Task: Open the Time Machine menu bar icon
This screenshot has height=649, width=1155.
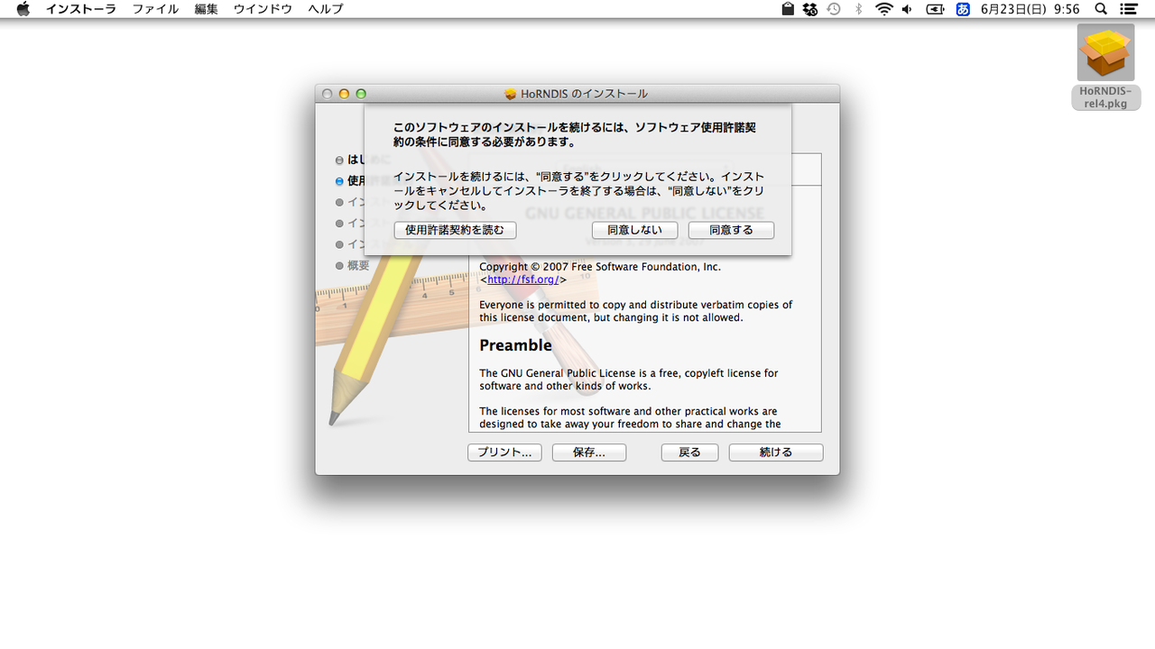Action: (x=834, y=9)
